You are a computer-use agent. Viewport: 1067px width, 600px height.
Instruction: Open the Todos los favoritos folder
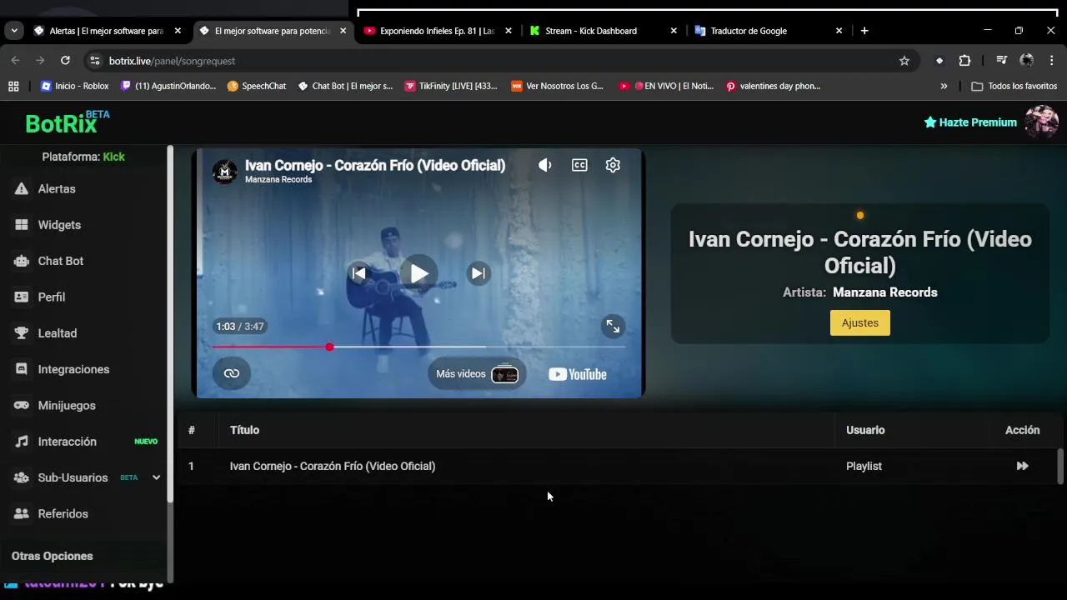coord(1014,86)
